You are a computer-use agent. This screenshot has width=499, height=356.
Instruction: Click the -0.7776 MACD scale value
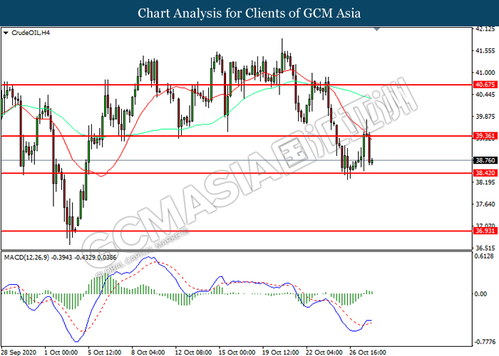485,342
